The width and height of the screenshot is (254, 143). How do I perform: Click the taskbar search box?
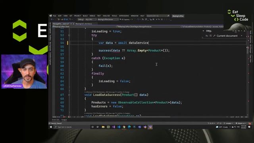[71, 127]
